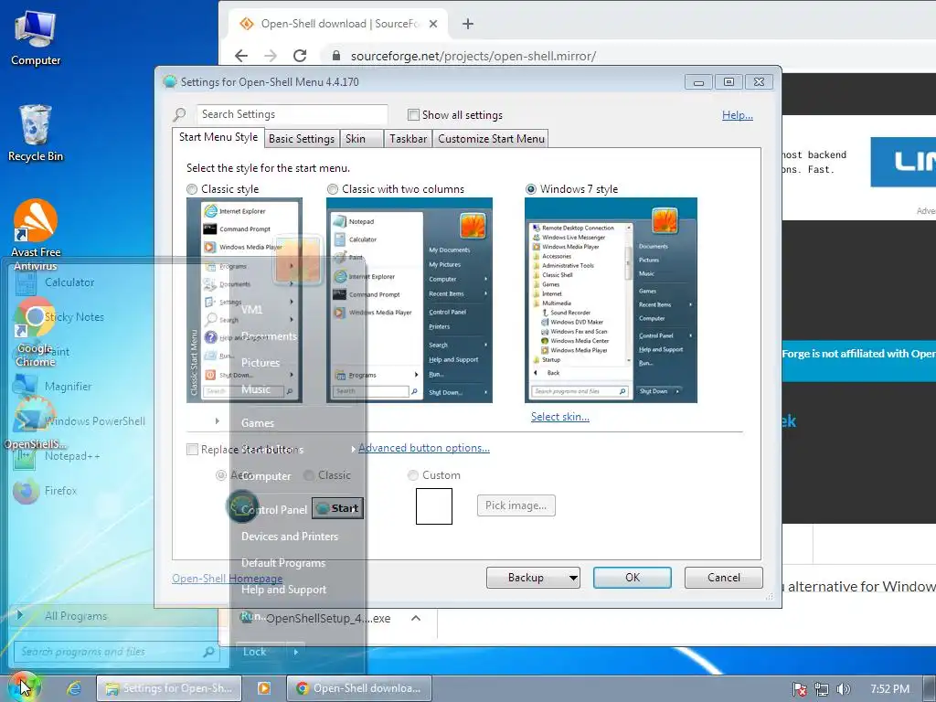Image resolution: width=936 pixels, height=702 pixels.
Task: Switch to Settings for Open-Sh... taskbar item
Action: click(169, 688)
